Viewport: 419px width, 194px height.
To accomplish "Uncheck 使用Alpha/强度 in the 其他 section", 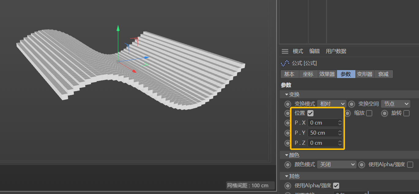I will [x=336, y=185].
